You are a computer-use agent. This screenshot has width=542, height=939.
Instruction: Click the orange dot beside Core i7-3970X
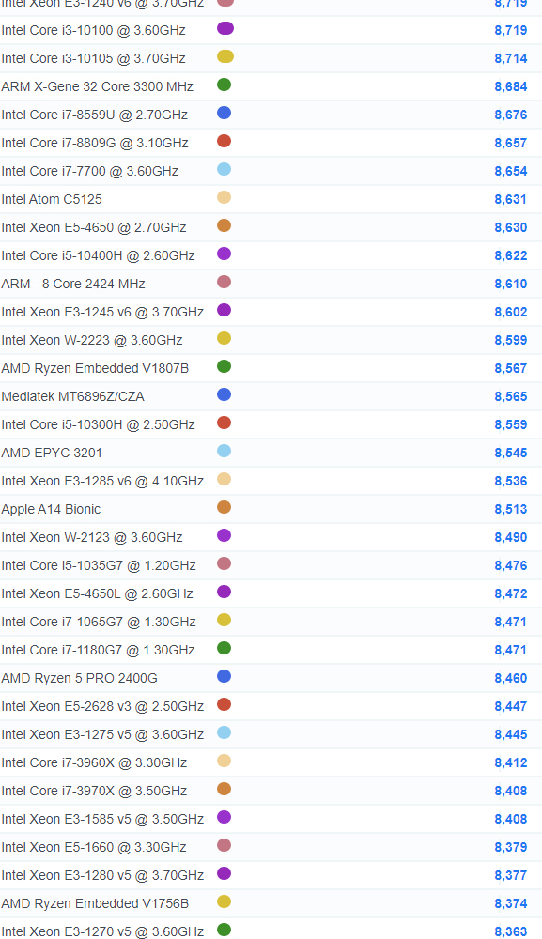(224, 789)
